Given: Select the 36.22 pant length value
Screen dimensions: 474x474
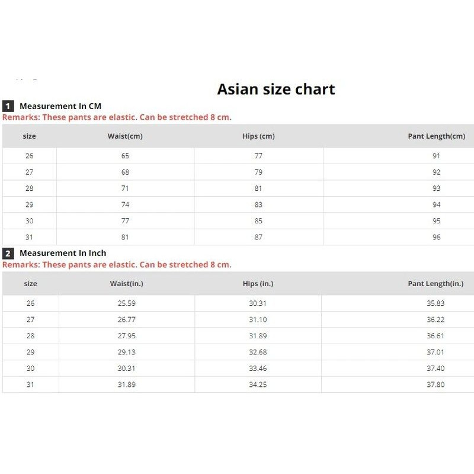Looking at the screenshot, I should point(435,319).
